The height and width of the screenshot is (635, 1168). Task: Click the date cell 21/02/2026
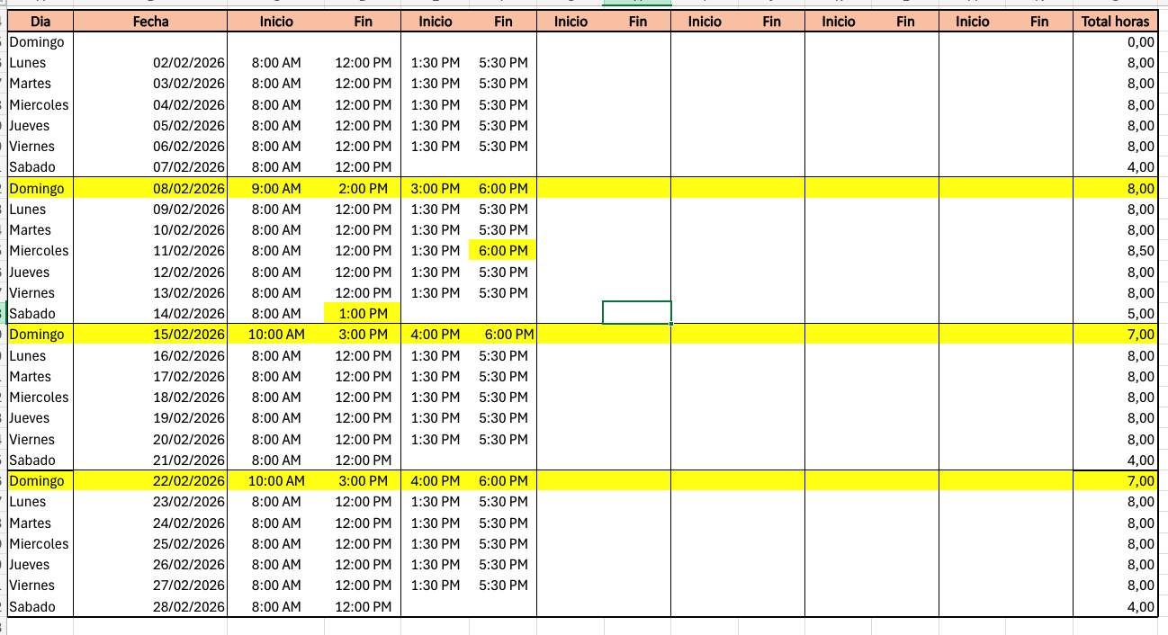point(150,461)
